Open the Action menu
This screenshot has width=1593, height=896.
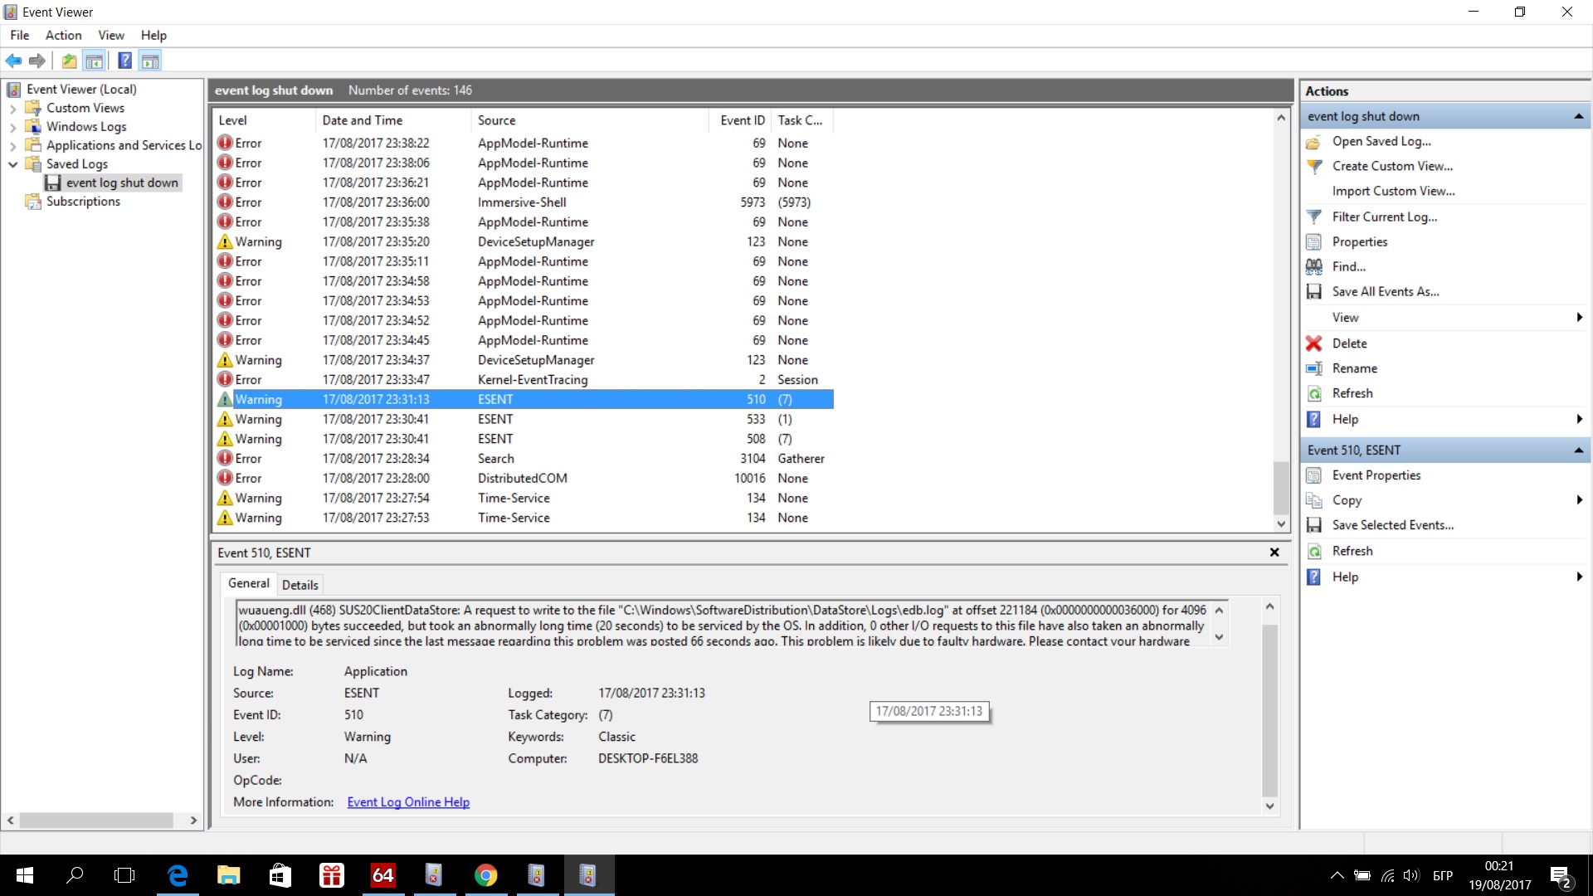63,35
